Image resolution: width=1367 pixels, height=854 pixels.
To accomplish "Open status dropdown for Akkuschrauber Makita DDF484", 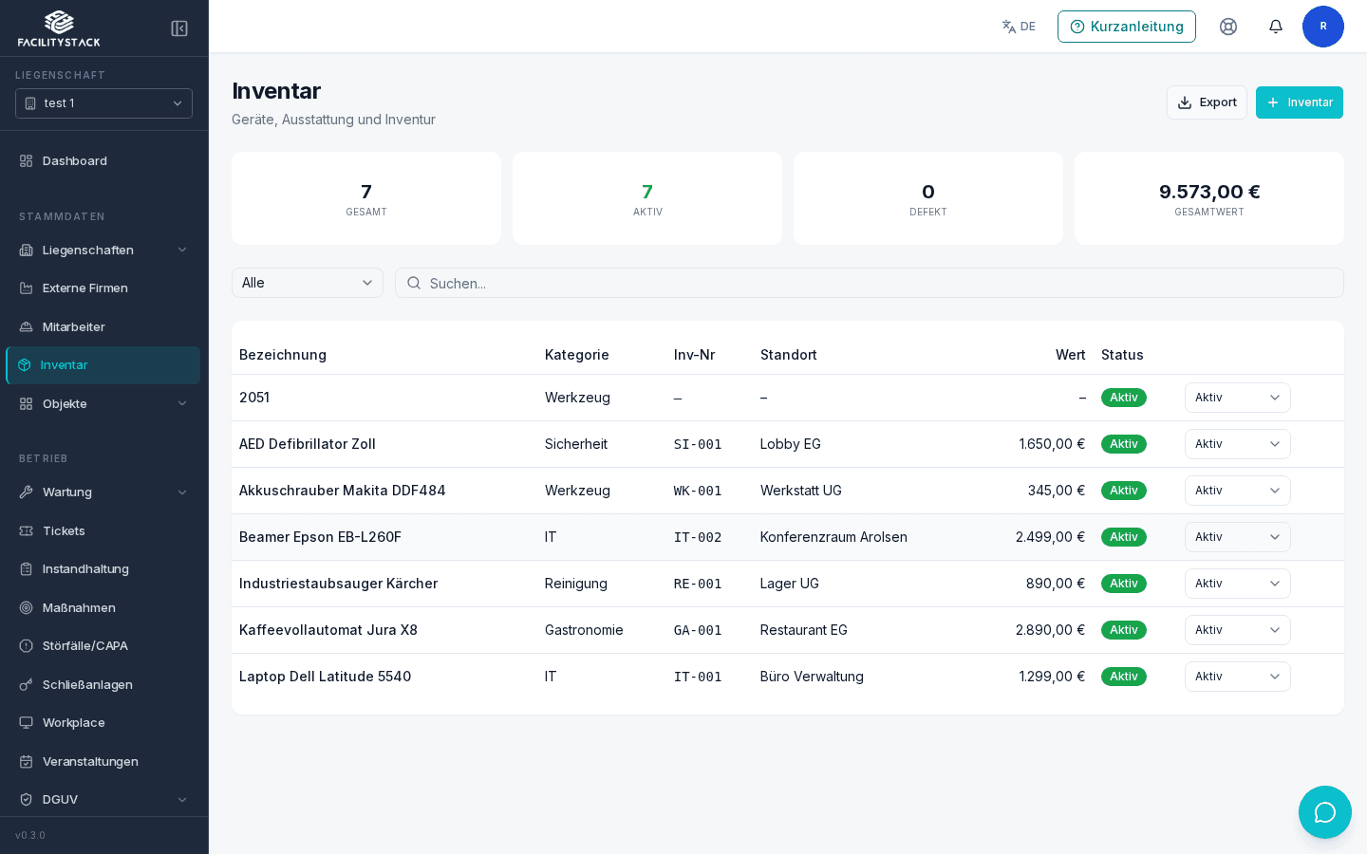I will click(x=1238, y=491).
